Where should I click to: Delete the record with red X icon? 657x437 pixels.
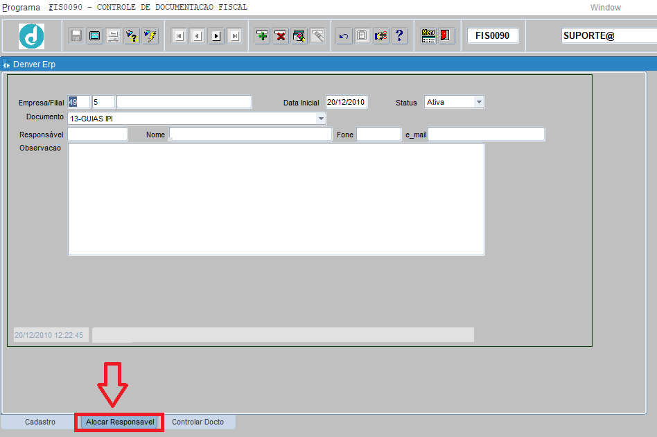pos(281,36)
